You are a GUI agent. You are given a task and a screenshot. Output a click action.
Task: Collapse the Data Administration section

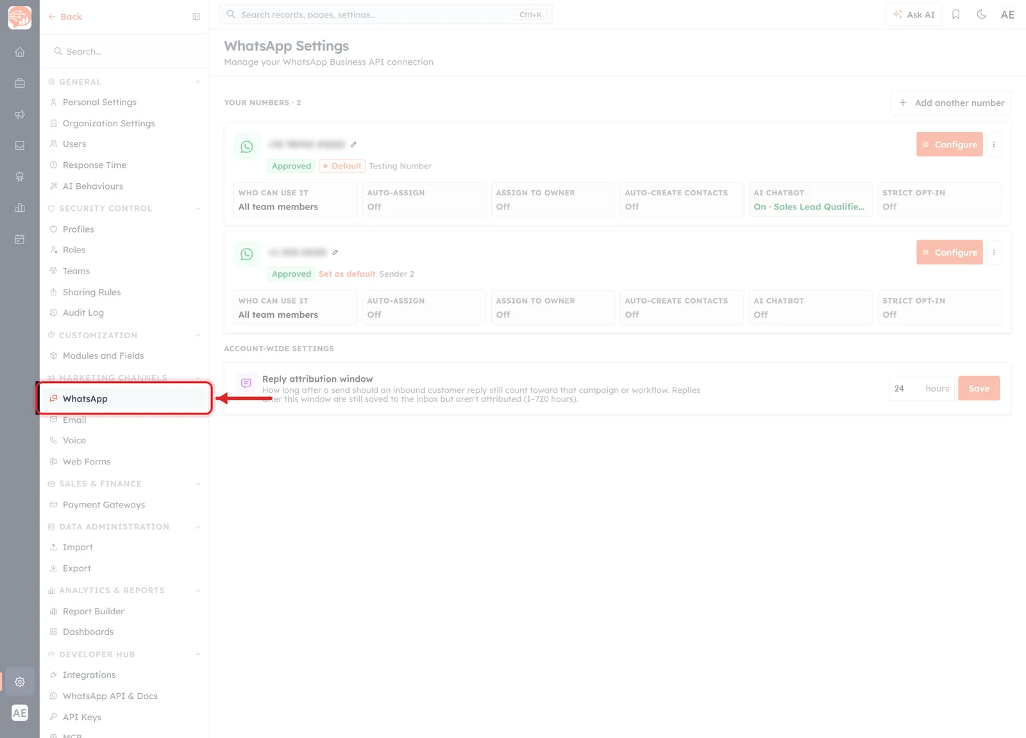pyautogui.click(x=198, y=527)
